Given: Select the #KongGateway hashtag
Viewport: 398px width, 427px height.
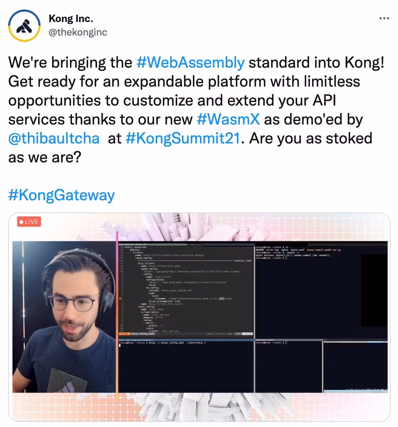Looking at the screenshot, I should click(x=61, y=195).
